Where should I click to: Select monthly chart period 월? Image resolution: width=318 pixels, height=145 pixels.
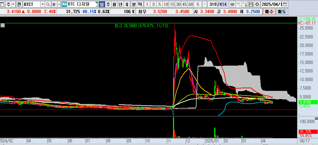pos(114,4)
